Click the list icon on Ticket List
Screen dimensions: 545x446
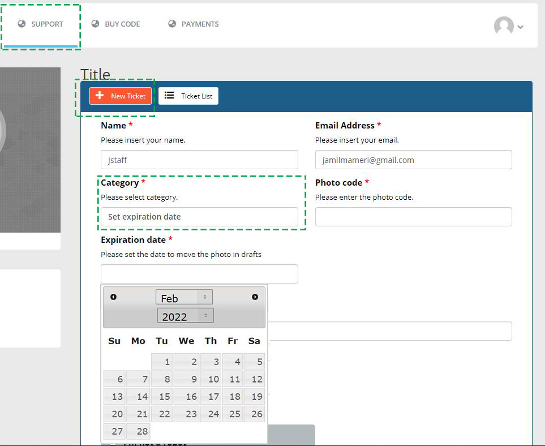[169, 96]
